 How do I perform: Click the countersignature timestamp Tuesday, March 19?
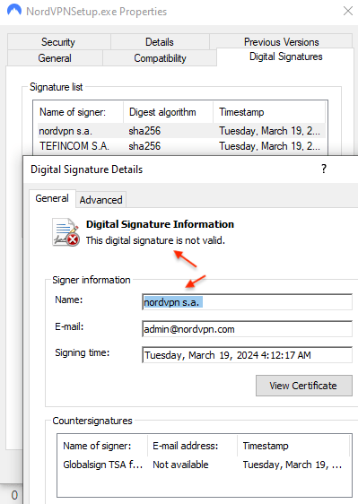tap(293, 465)
